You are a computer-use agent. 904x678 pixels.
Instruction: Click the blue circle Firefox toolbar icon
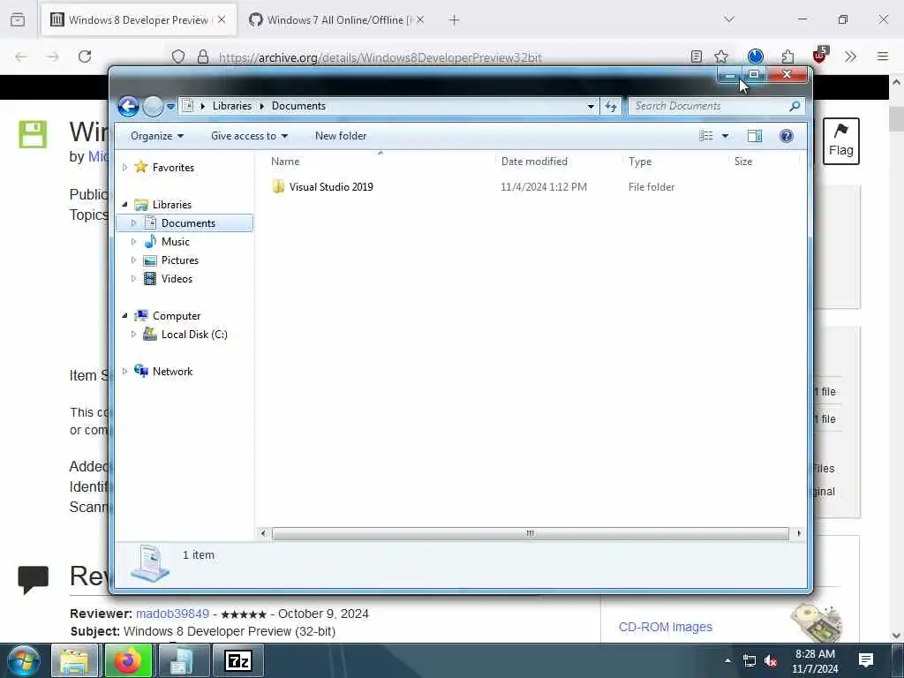click(756, 56)
